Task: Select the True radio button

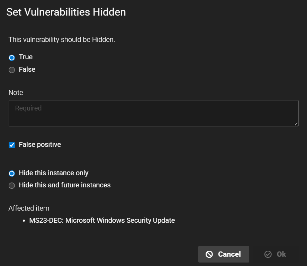Action: 12,57
